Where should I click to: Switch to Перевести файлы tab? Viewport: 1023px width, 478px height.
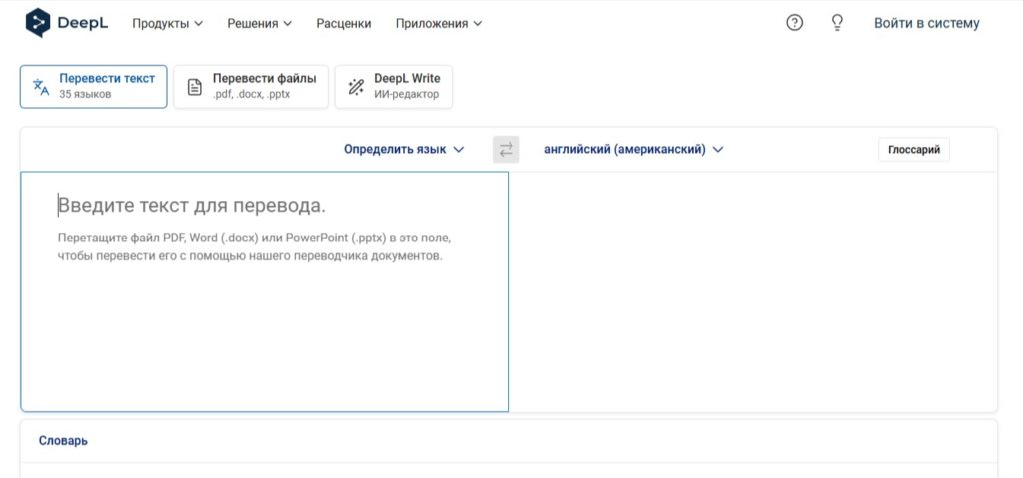251,86
